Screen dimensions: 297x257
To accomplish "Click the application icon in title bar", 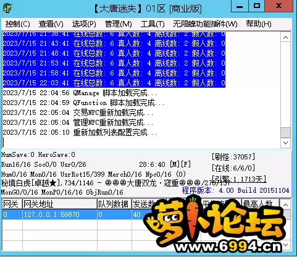I will tap(7, 8).
